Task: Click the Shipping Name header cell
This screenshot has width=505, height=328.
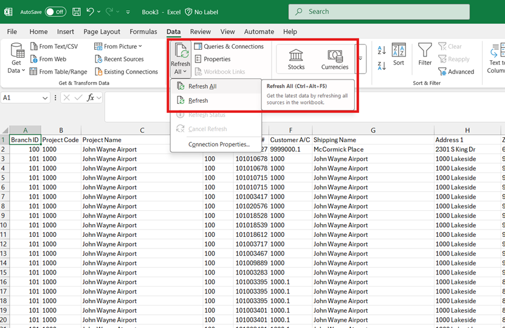Action: pos(373,140)
